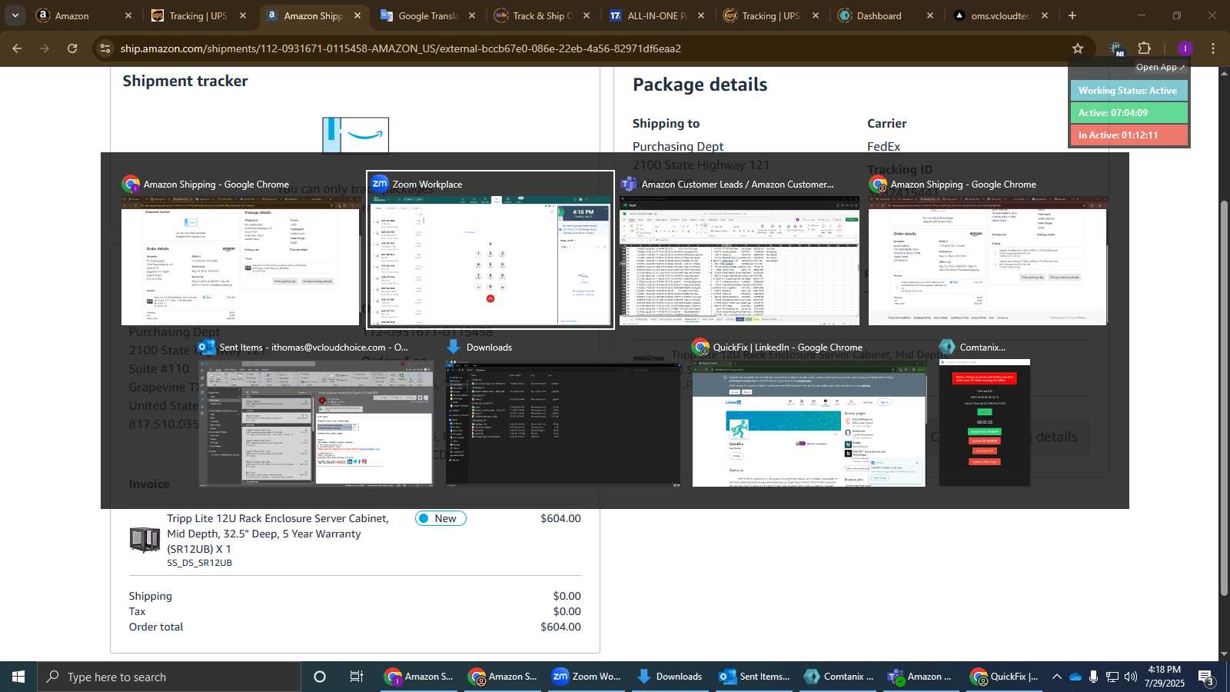The width and height of the screenshot is (1230, 692).
Task: Switch to the Track & Ship tab
Action: (542, 15)
